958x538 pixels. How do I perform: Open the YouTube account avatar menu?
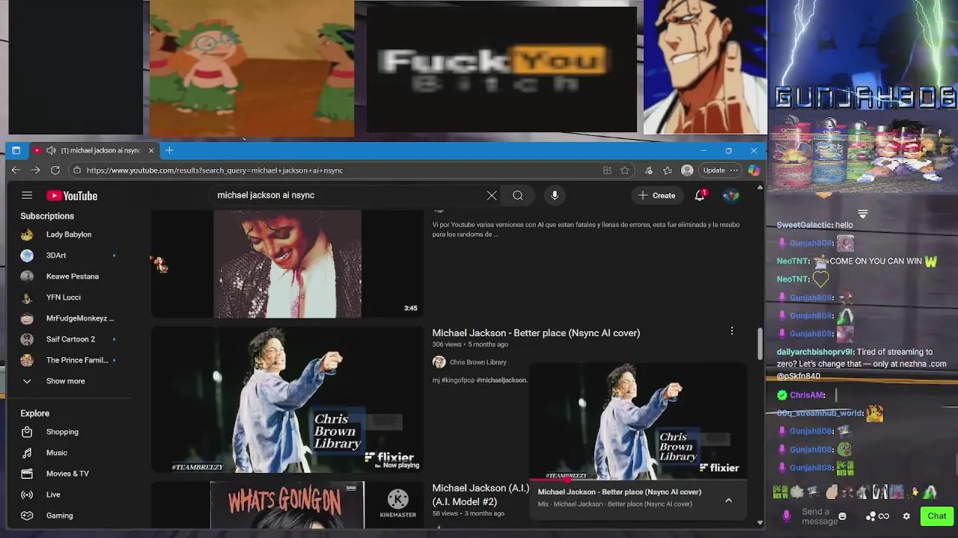731,196
